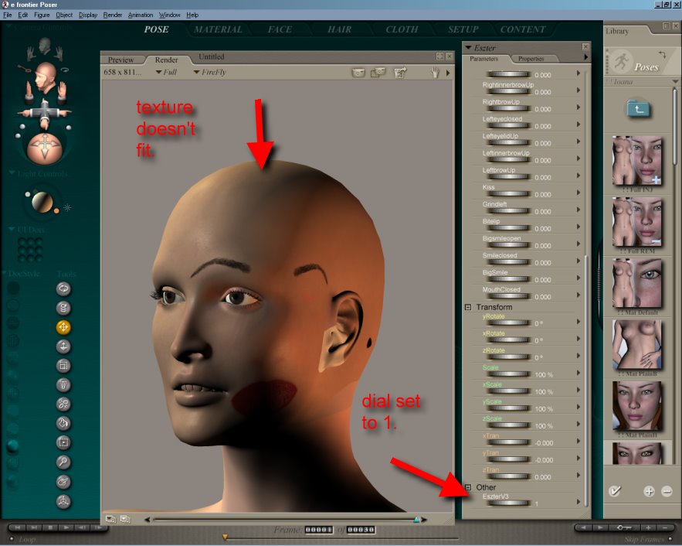
Task: Open the Full render size dropdown
Action: point(167,73)
